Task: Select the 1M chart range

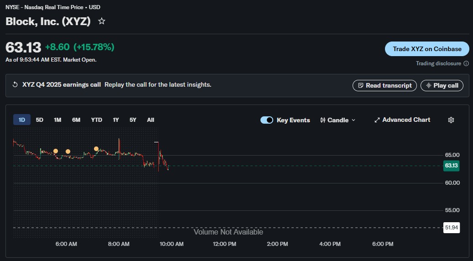Action: coord(57,120)
